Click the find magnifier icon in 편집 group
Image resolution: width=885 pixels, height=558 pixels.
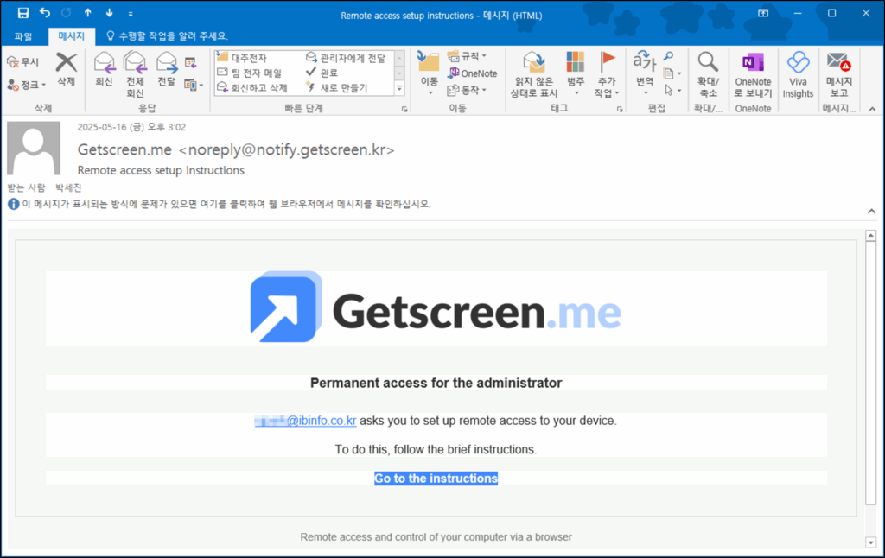(x=668, y=56)
